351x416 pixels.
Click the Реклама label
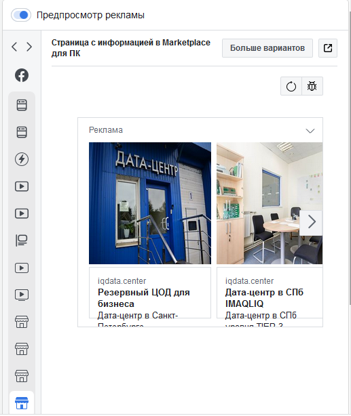106,130
